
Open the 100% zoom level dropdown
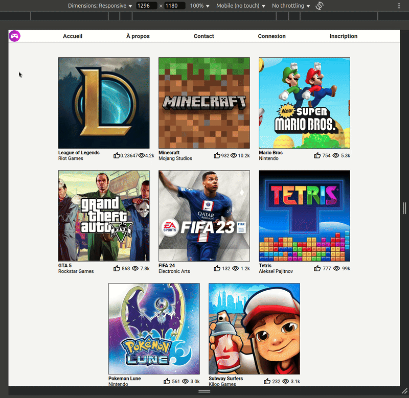point(200,6)
